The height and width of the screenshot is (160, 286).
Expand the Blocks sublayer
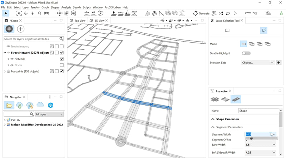click(8, 65)
